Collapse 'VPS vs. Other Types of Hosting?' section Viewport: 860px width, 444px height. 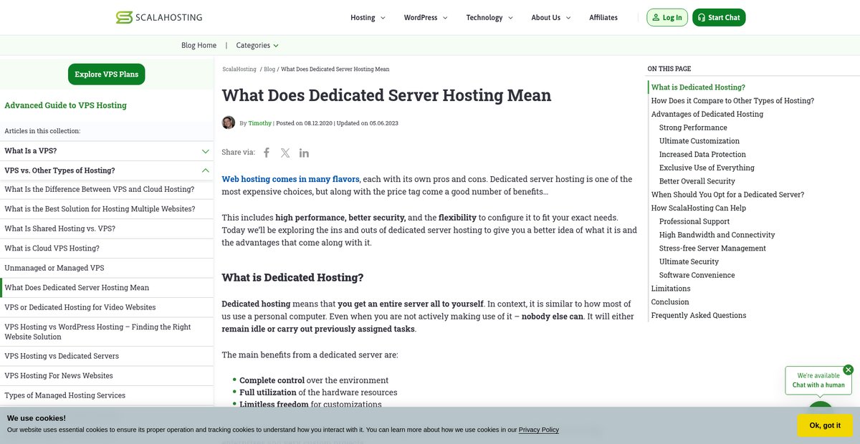pyautogui.click(x=107, y=170)
